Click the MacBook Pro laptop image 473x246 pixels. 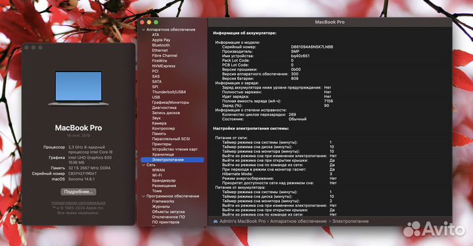(78, 88)
